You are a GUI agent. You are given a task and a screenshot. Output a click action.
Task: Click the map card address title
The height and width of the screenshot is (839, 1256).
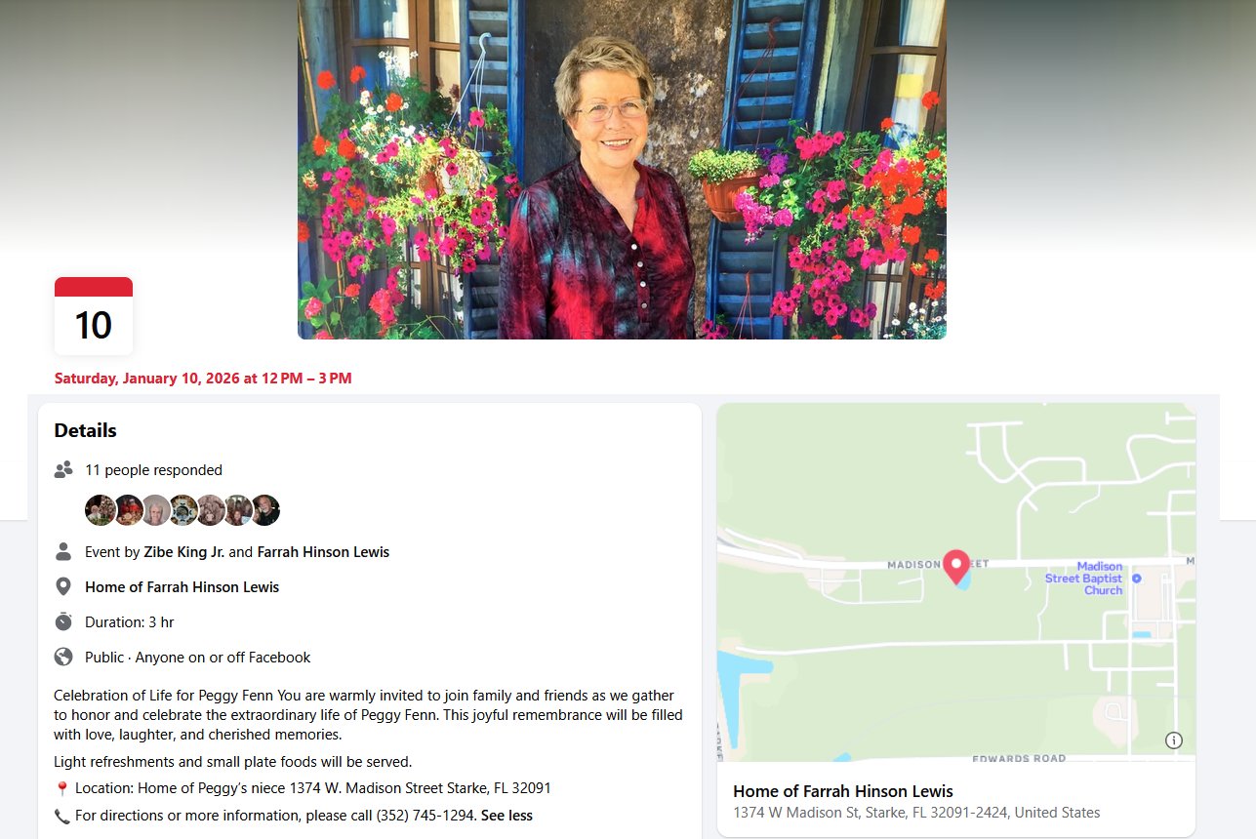[x=843, y=791]
